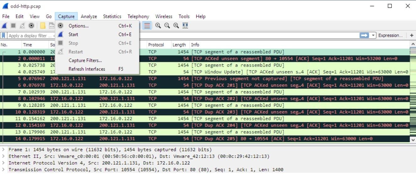Screen dimensions: 416x174
Task: Select packet 4 TCP Window Update row
Action: pos(205,72)
